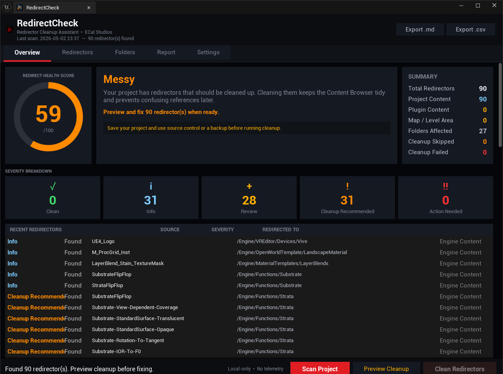Viewport: 503px width, 374px height.
Task: Click the Map / Level Area summary row
Action: 448,120
